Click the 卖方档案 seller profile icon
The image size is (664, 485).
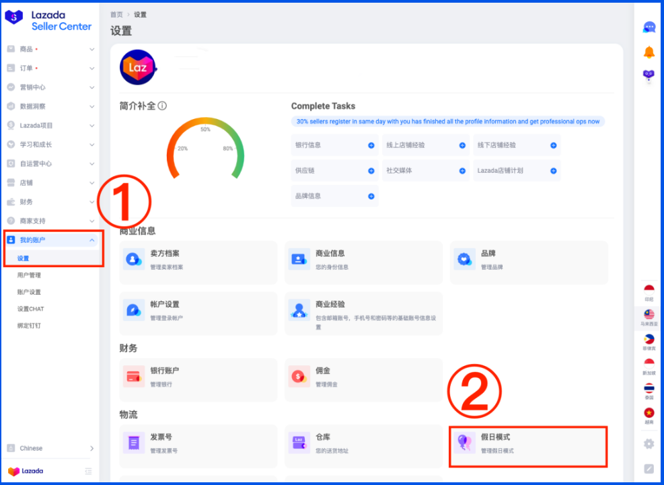133,260
